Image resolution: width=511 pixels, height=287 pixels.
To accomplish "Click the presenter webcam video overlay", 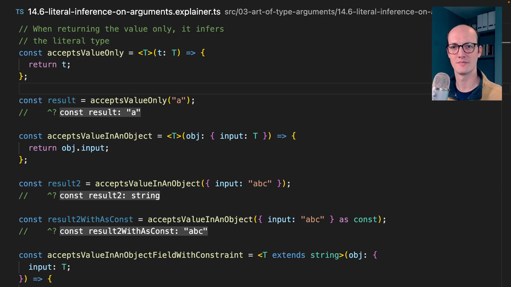I will point(466,53).
